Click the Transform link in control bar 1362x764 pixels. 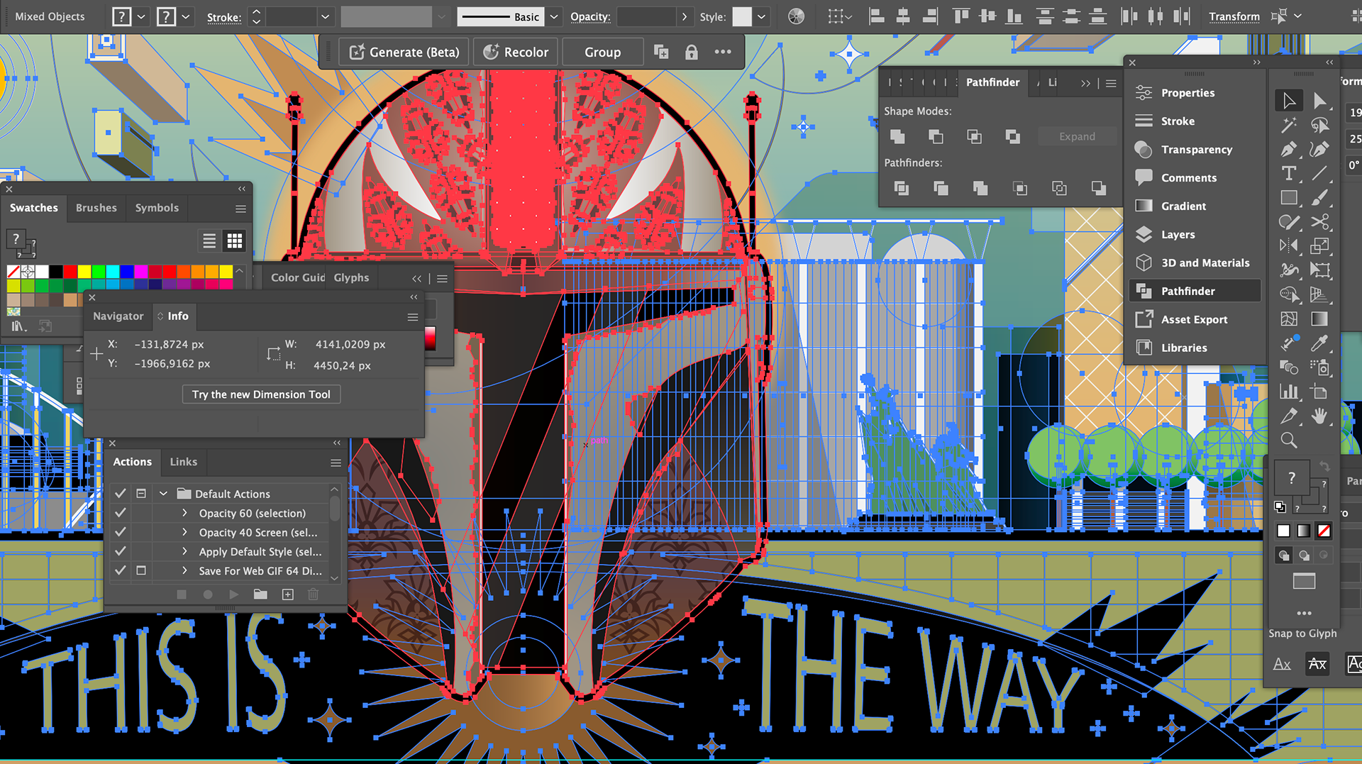click(1234, 16)
